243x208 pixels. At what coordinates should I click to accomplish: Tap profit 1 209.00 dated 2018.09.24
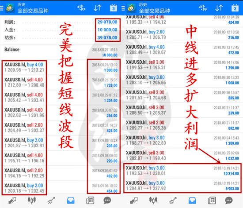[x=232, y=143]
